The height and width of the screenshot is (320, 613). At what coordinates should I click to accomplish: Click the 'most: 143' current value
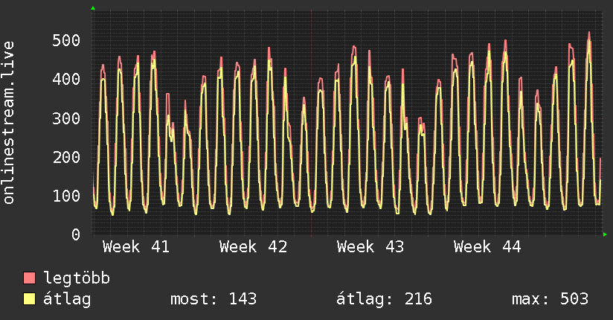(214, 299)
